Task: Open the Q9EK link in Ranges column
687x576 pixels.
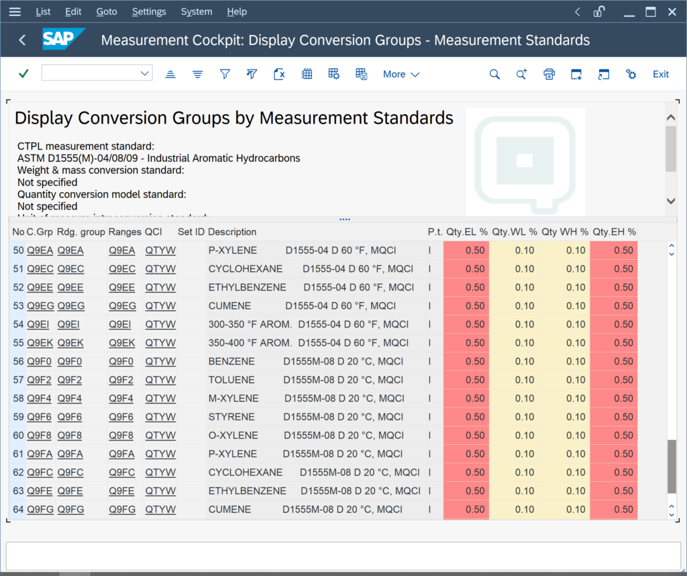Action: [122, 343]
